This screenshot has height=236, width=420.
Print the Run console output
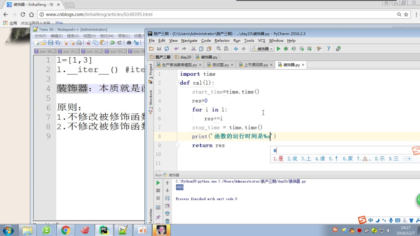(x=167, y=214)
